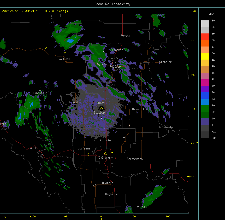225x220 pixels.
Task: Click the Blackfalds city label
Action: coord(115,58)
